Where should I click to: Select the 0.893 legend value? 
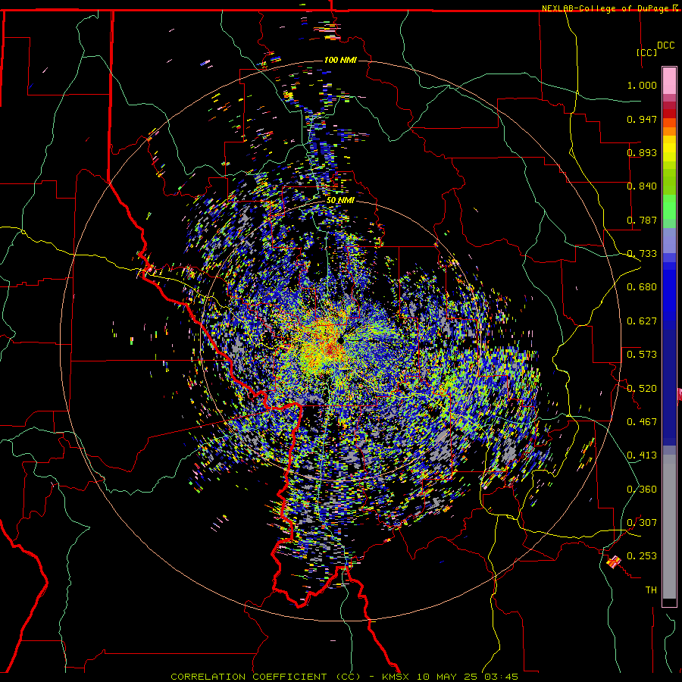[642, 152]
